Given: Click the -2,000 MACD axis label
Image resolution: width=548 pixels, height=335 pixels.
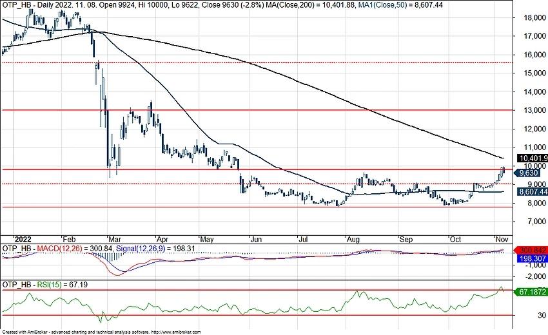Looking at the screenshot, I should click(535, 276).
